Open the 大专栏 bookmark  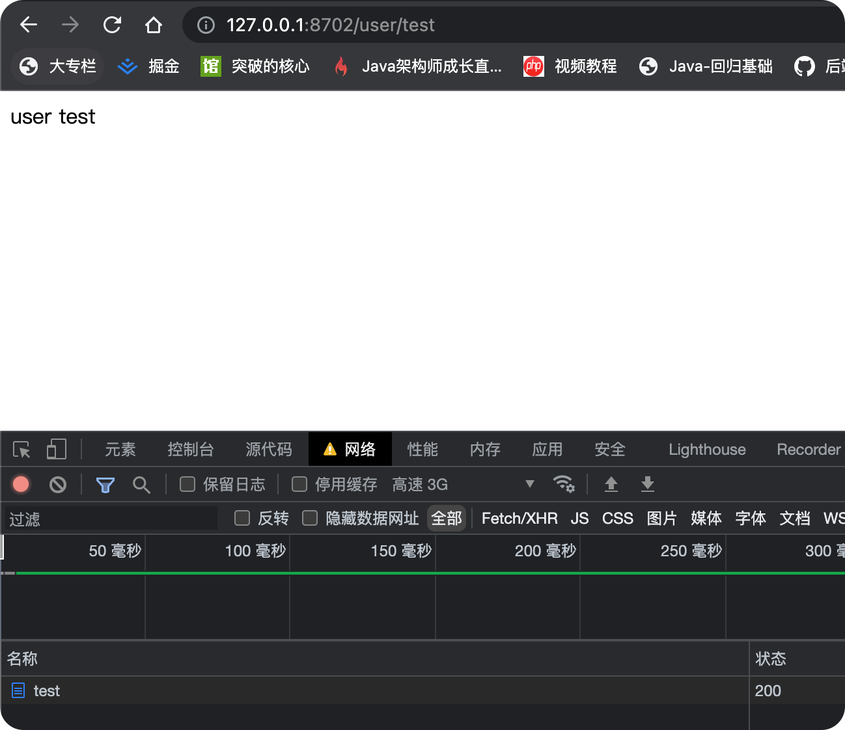pyautogui.click(x=58, y=66)
